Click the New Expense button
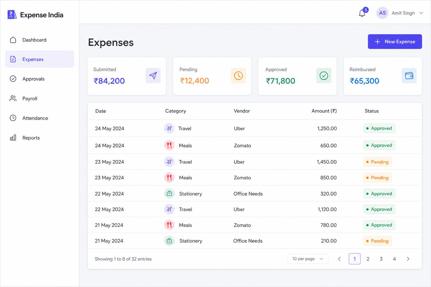This screenshot has width=431, height=287. pyautogui.click(x=395, y=41)
